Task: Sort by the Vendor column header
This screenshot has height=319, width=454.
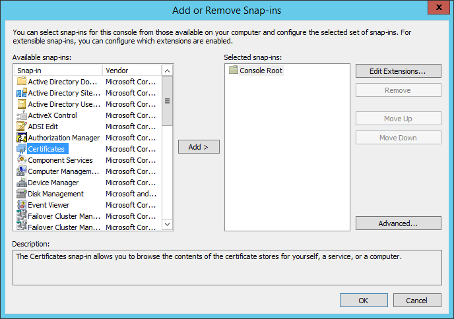Action: [131, 71]
